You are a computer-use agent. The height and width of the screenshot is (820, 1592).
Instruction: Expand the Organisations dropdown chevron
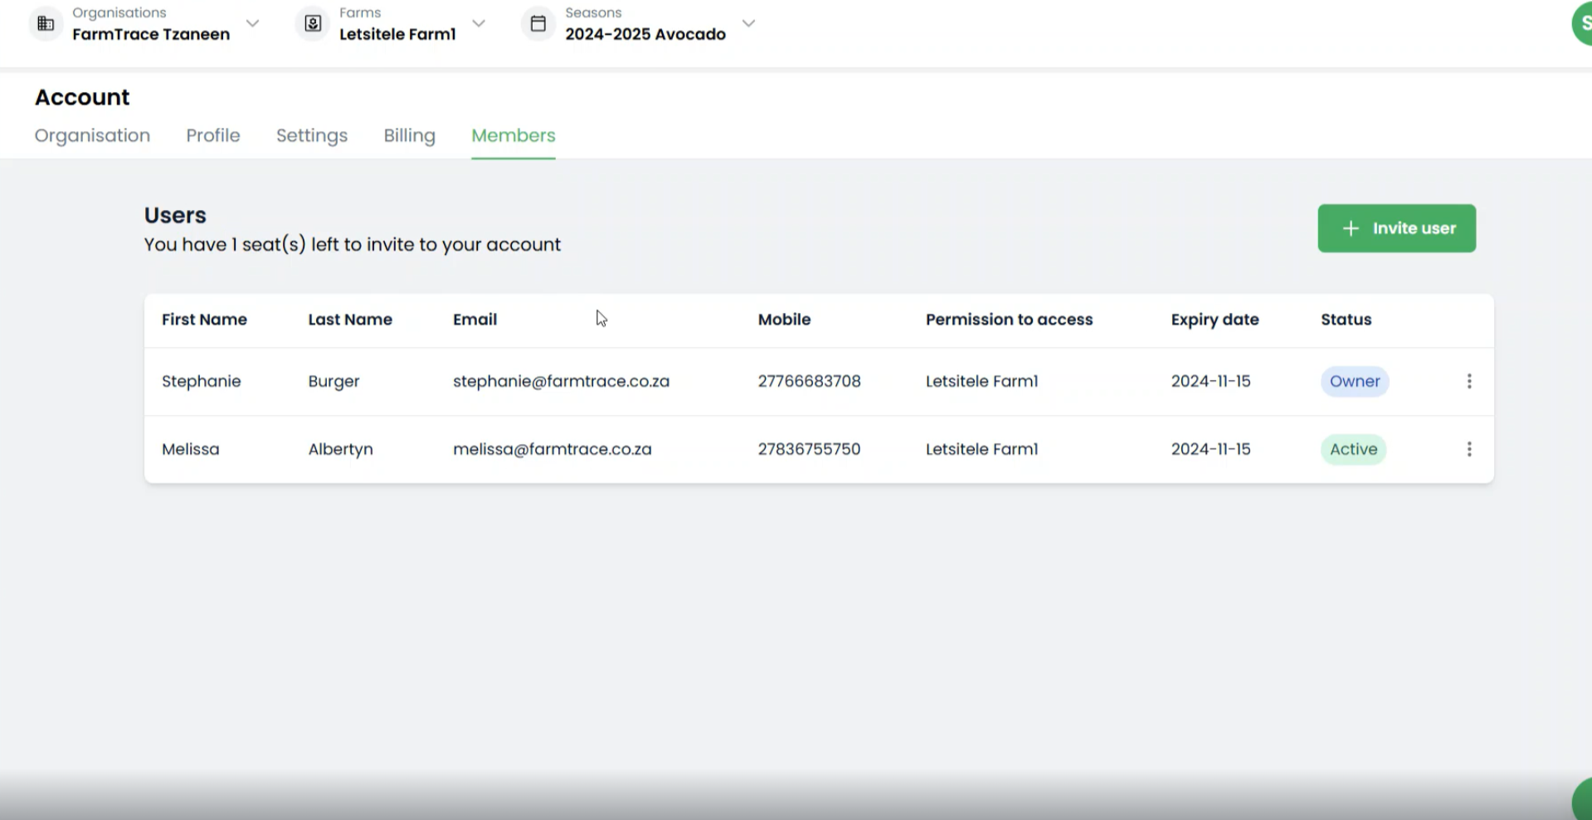pos(253,23)
